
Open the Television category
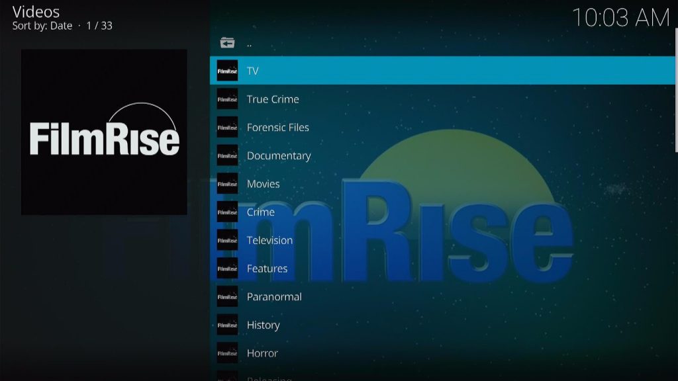(442, 240)
